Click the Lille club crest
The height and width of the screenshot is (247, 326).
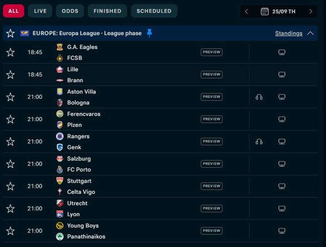pyautogui.click(x=60, y=69)
